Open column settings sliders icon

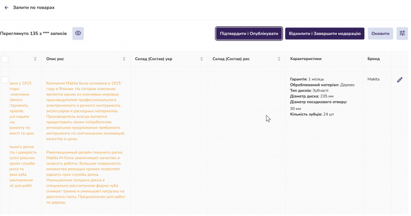(402, 33)
